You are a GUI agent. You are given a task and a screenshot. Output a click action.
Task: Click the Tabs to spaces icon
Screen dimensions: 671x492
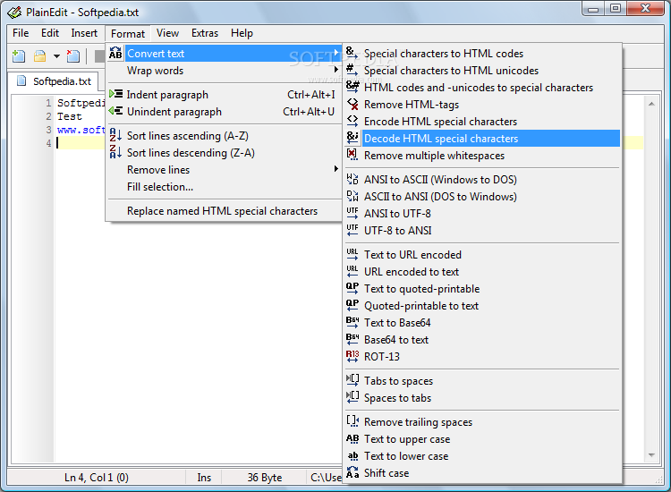click(x=352, y=381)
